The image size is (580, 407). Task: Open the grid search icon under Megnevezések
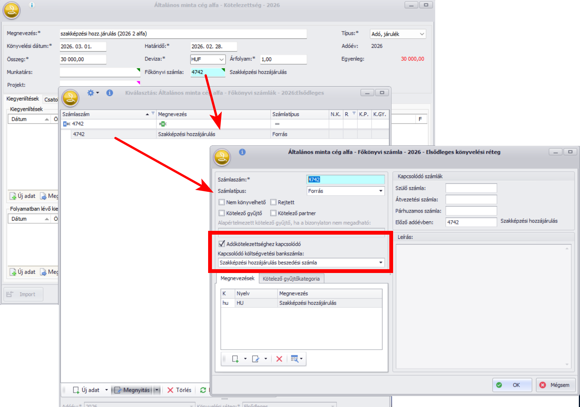294,359
